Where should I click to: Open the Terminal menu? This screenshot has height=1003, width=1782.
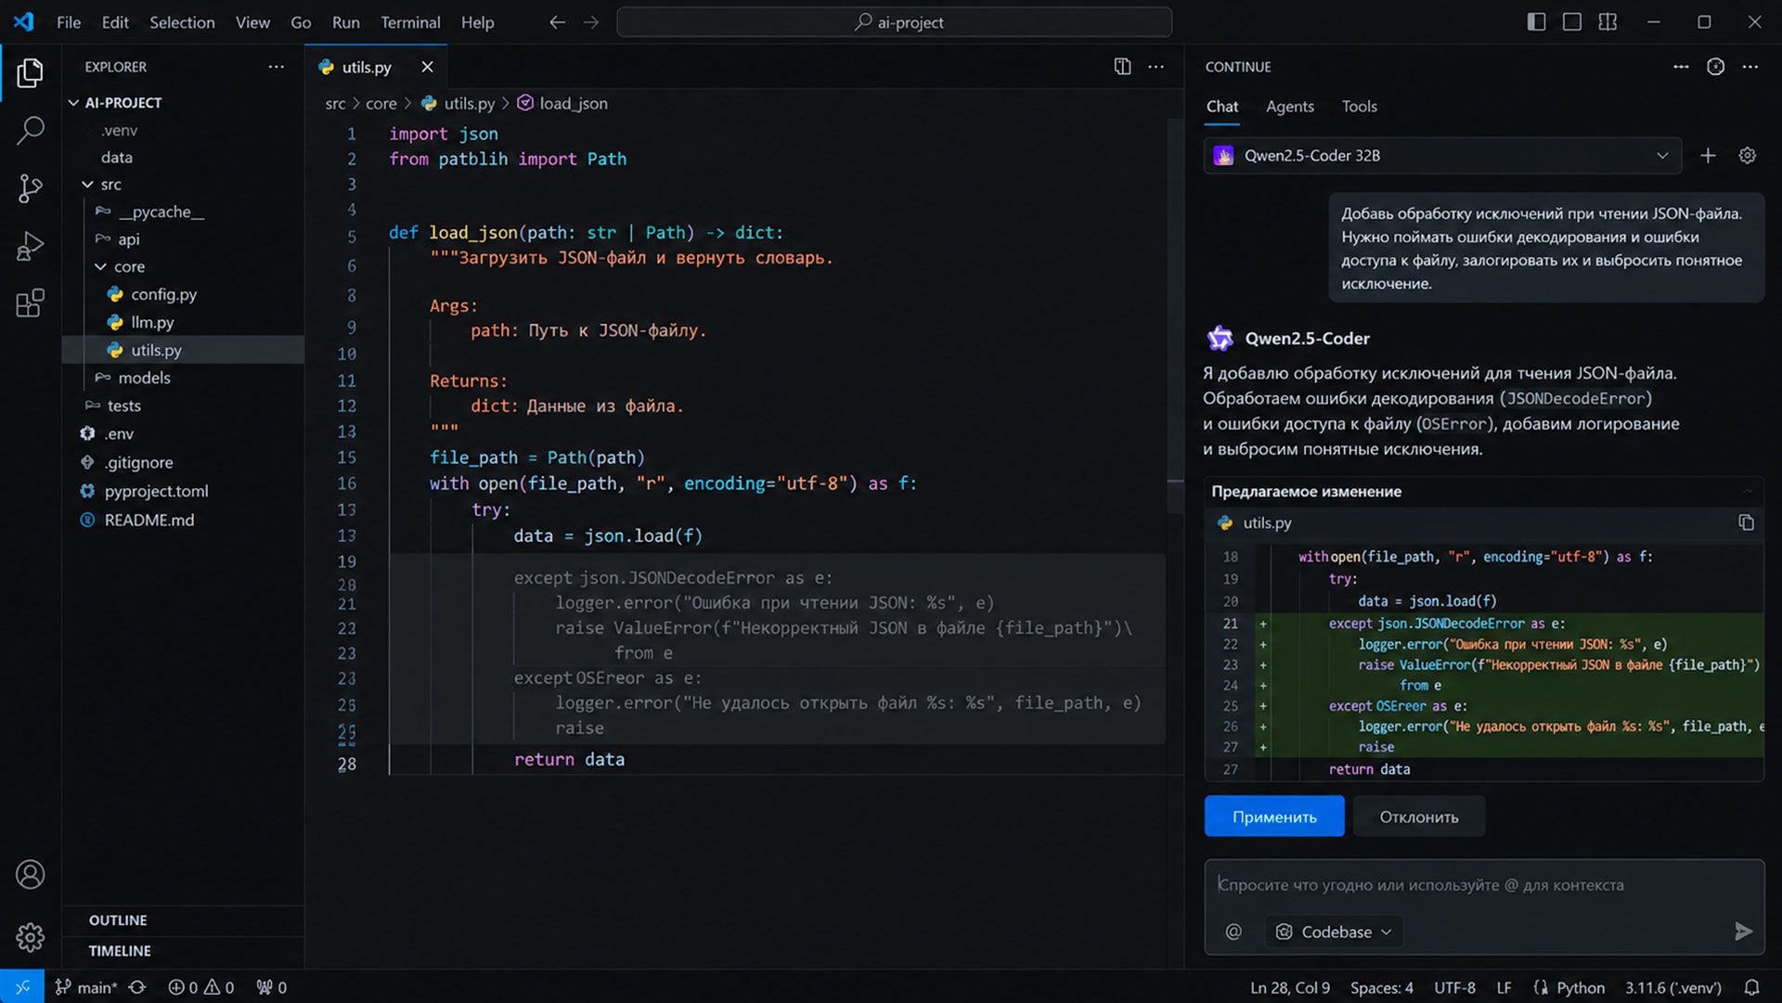click(x=410, y=22)
